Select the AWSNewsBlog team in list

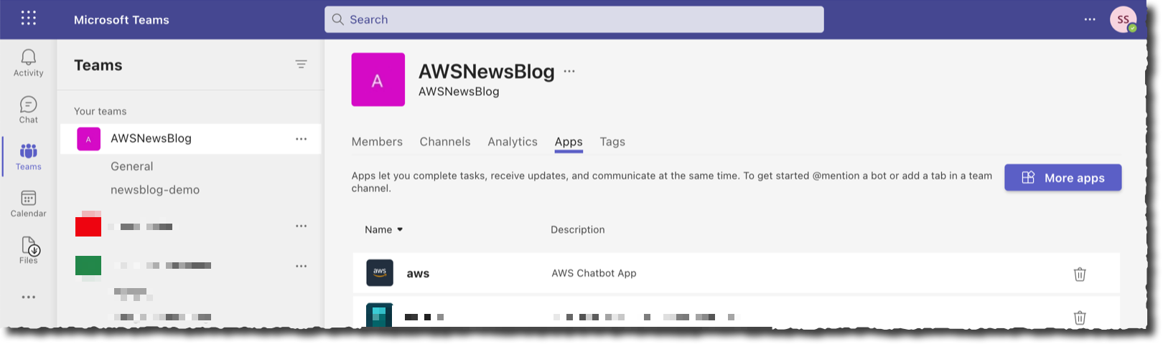(190, 139)
